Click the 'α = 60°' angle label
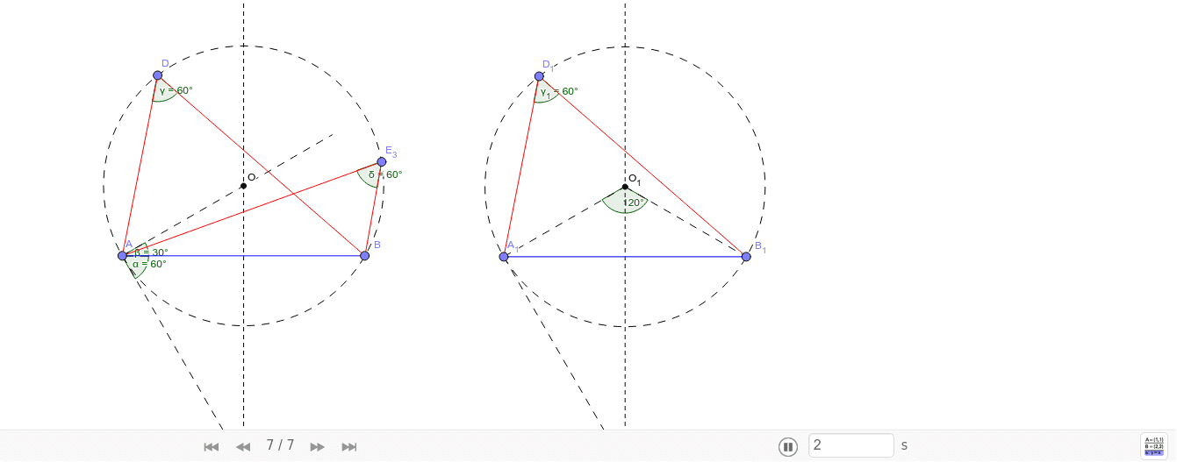 coord(149,263)
